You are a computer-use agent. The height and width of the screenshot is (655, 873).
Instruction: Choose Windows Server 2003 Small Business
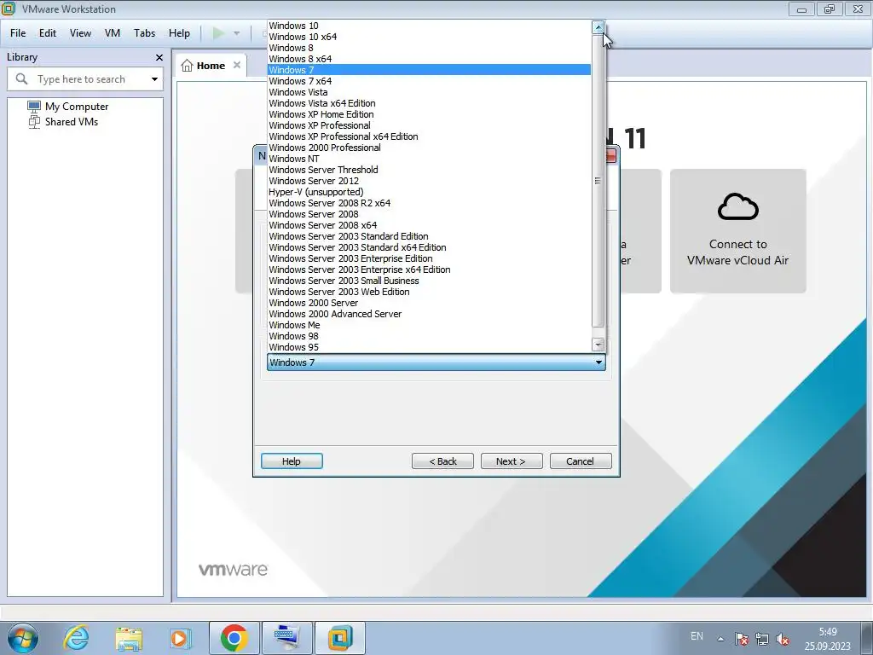430,281
